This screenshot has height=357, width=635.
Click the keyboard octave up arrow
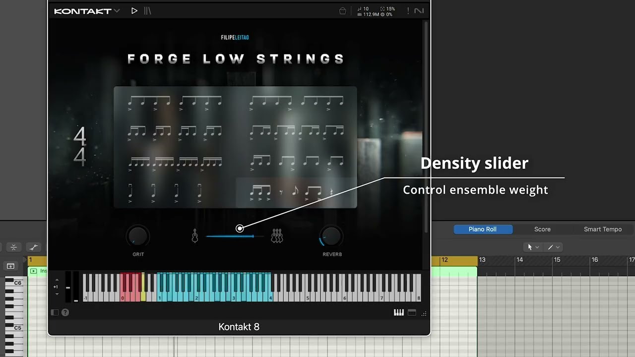coord(57,280)
